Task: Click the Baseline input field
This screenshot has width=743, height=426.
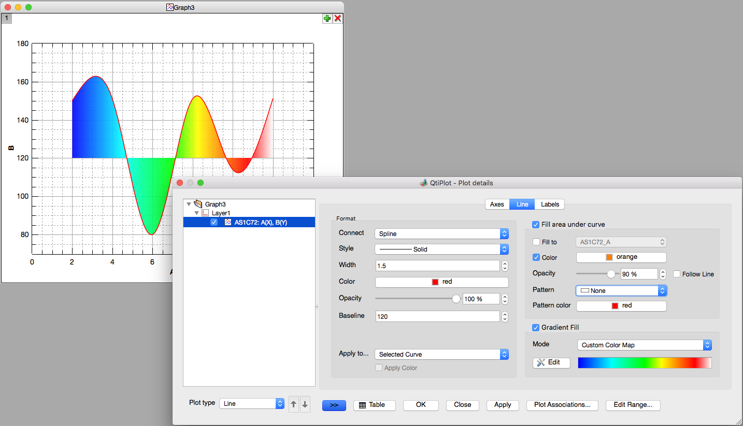Action: click(437, 316)
